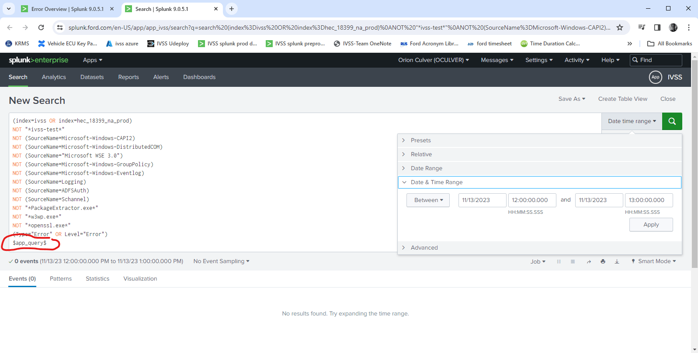
Task: Stop the search job
Action: pyautogui.click(x=573, y=261)
